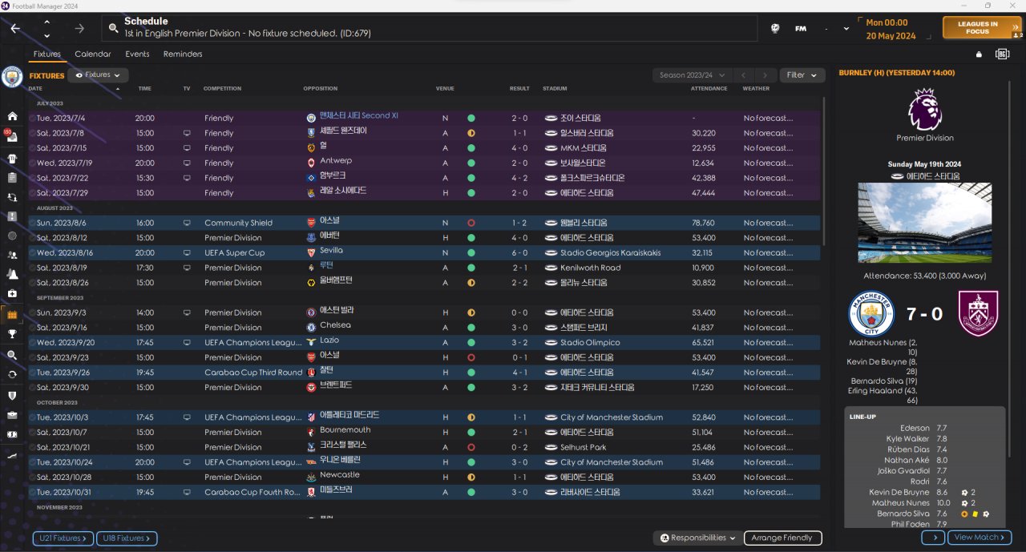Image resolution: width=1026 pixels, height=552 pixels.
Task: Click the Burnley crest in match panel
Action: point(979,314)
